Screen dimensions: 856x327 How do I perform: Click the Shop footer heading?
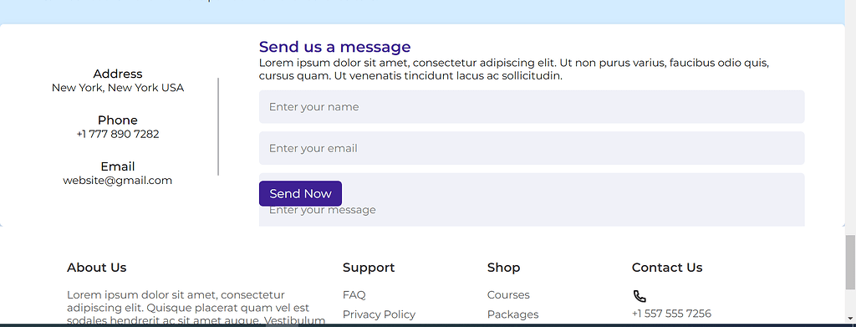click(x=503, y=268)
